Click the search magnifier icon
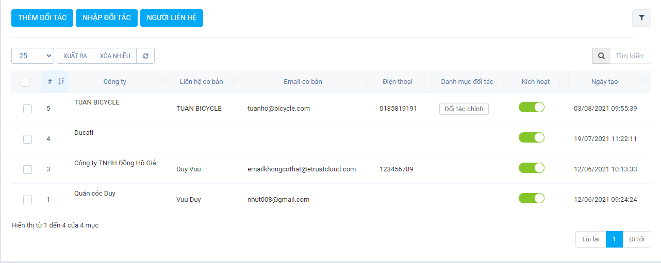Viewport: 661px width, 263px height. pyautogui.click(x=601, y=56)
